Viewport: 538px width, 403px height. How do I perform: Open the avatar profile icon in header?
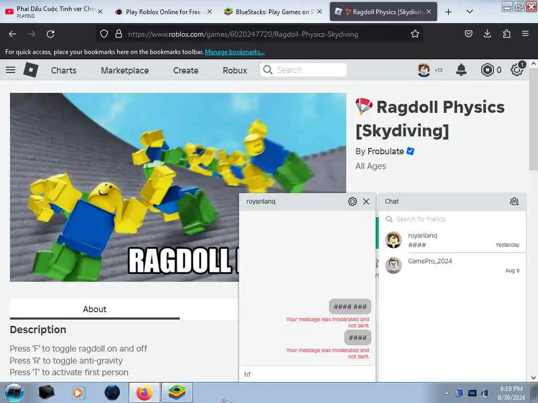424,70
